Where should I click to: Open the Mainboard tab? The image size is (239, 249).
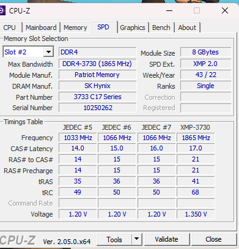tap(41, 28)
